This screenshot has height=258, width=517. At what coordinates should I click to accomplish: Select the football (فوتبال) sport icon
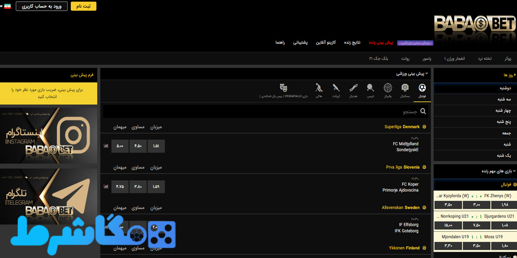pyautogui.click(x=422, y=88)
